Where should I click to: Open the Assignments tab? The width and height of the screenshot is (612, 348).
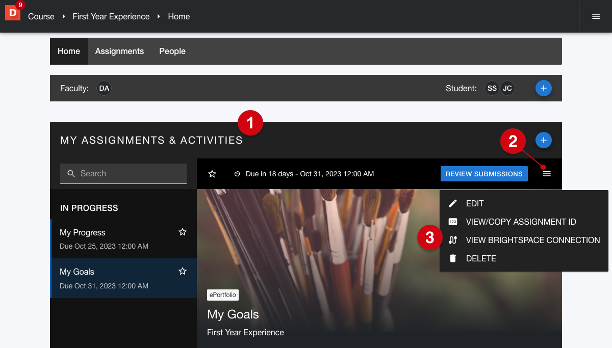point(119,51)
